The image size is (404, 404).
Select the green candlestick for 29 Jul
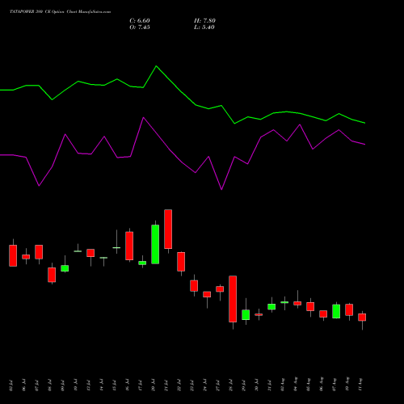(x=246, y=314)
